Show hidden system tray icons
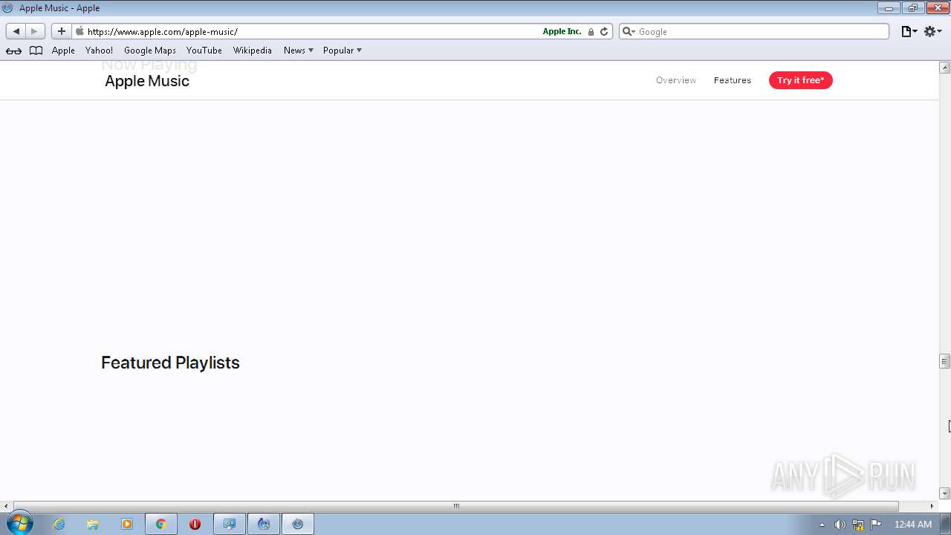Screen dimensions: 951x535 coord(822,525)
